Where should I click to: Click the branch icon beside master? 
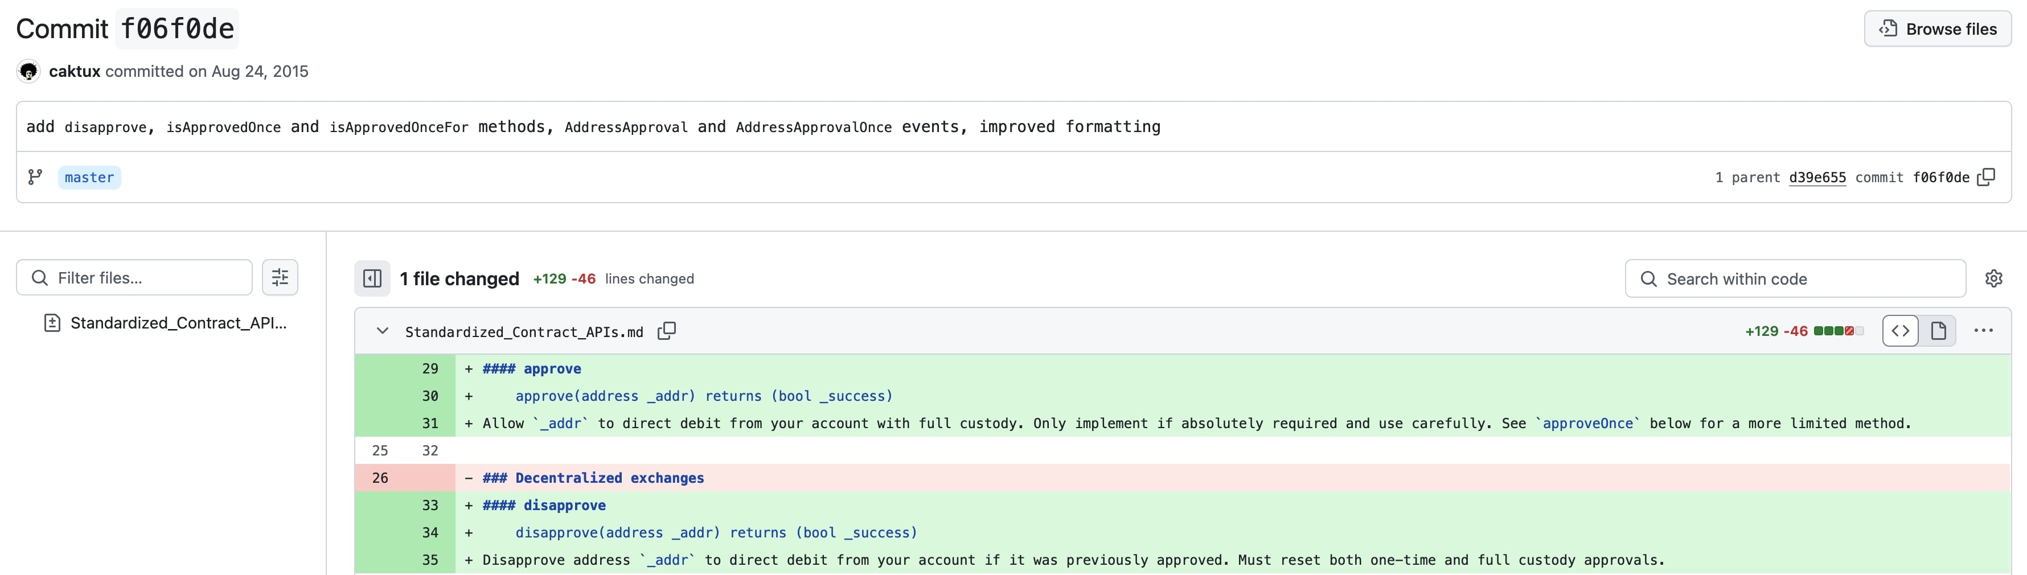[x=35, y=177]
